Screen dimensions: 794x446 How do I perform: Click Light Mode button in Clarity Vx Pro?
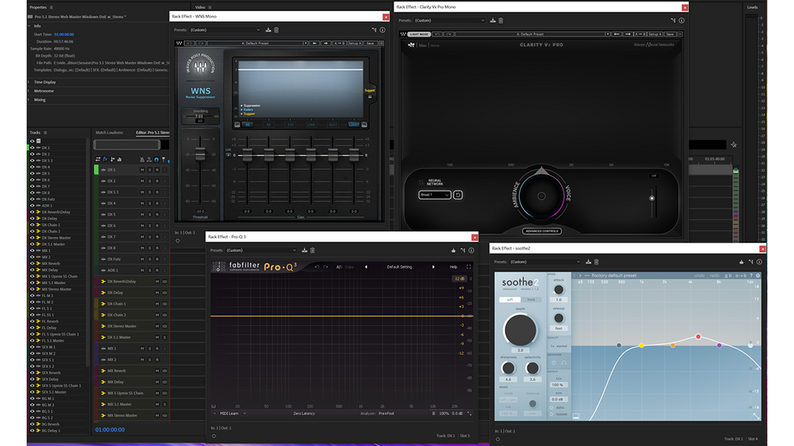[x=420, y=34]
